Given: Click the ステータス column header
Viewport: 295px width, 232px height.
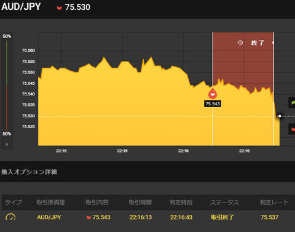Looking at the screenshot, I should [x=224, y=202].
